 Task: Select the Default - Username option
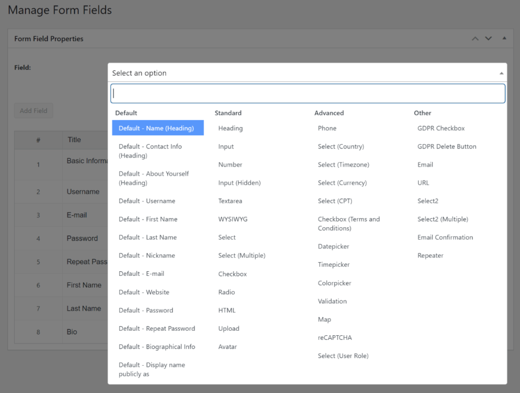click(x=146, y=201)
